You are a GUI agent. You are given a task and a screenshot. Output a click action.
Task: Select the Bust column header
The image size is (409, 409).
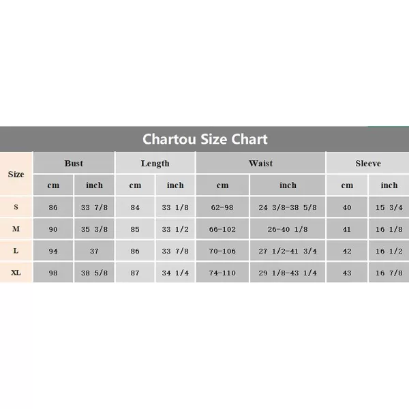tap(74, 163)
